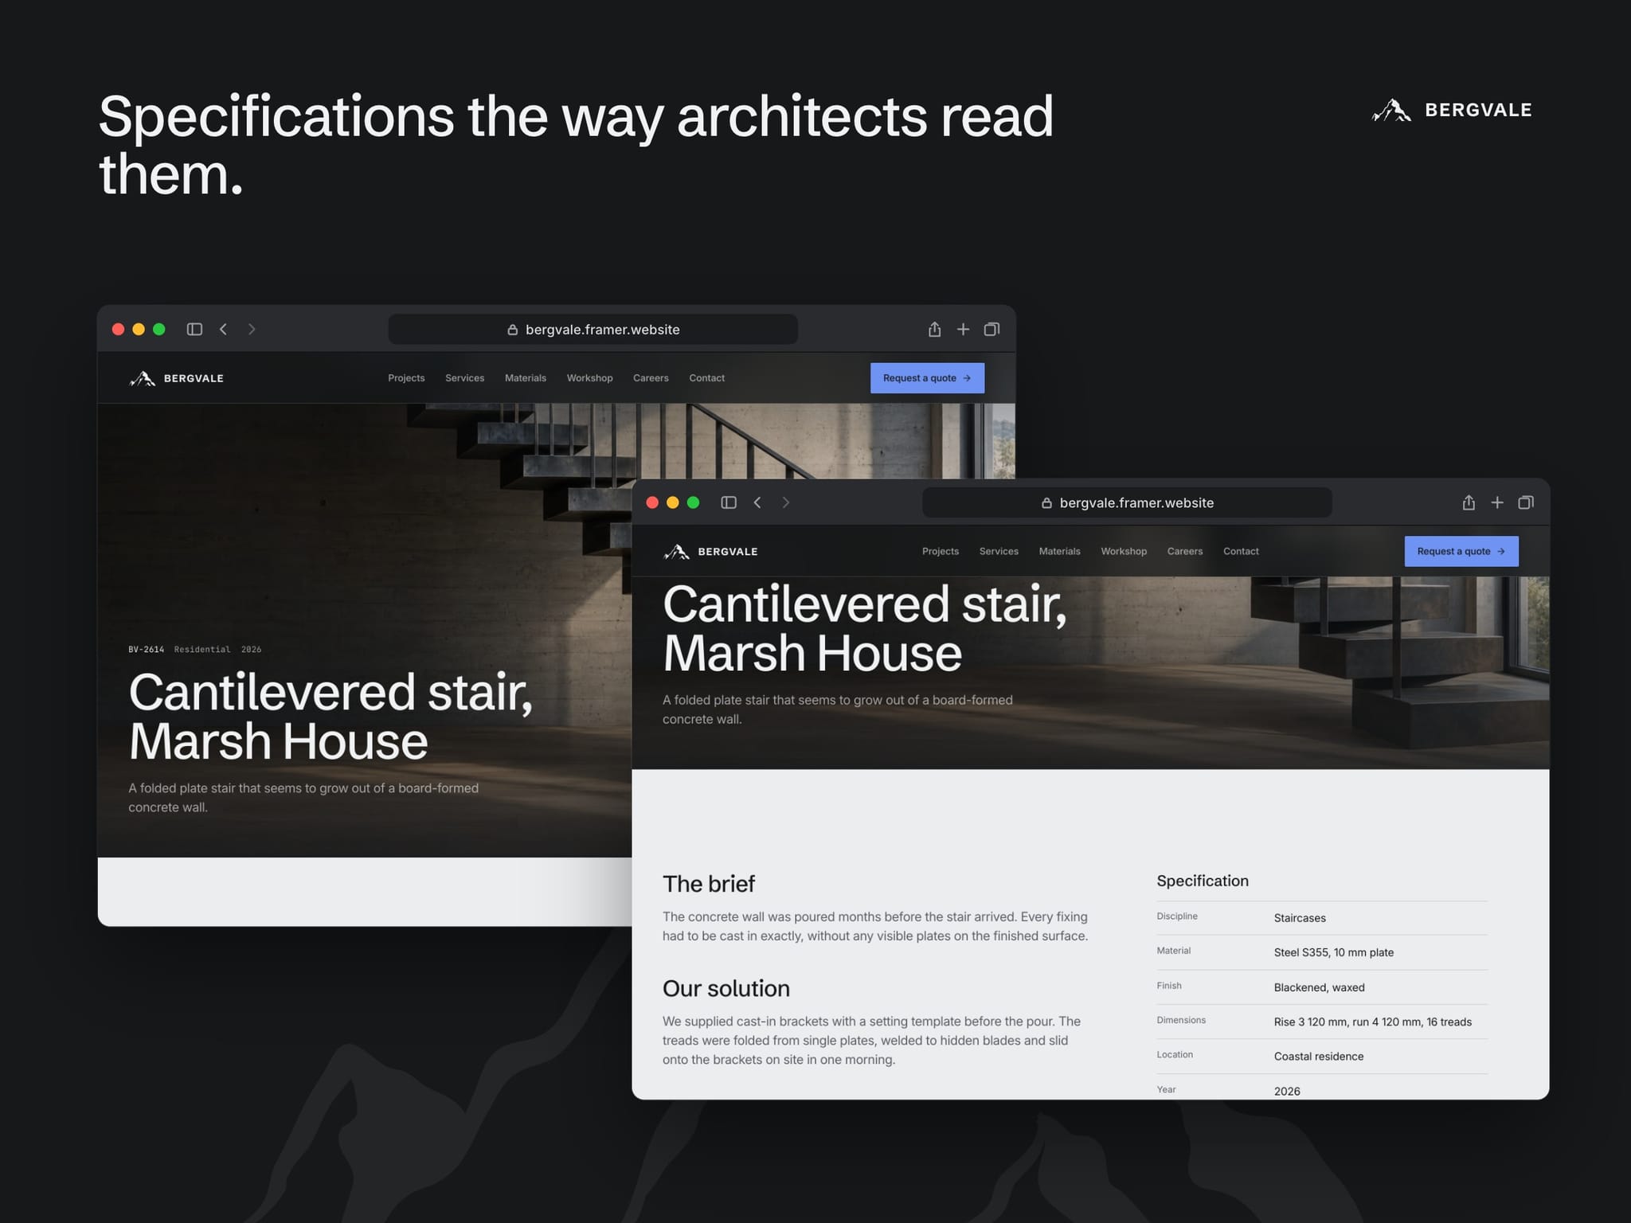Go forward in the back browser window
Viewport: 1631px width, 1223px height.
[x=252, y=330]
